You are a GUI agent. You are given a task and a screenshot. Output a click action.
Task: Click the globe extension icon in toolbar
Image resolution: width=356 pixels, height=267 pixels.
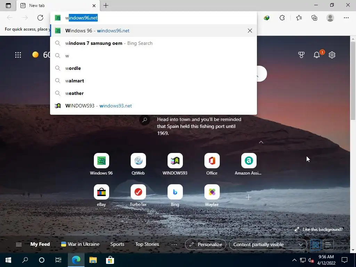[x=267, y=18]
